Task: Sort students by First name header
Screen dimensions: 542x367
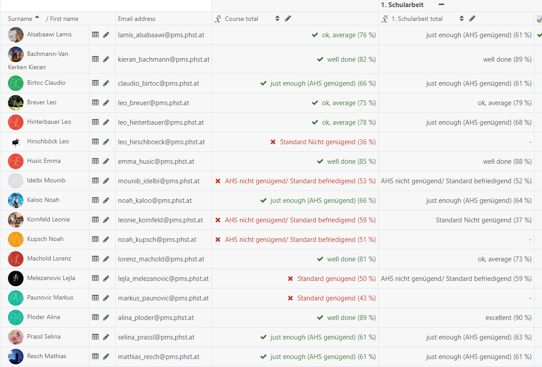Action: [64, 19]
